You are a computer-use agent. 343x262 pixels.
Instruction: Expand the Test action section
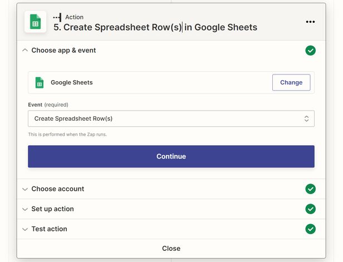25,229
